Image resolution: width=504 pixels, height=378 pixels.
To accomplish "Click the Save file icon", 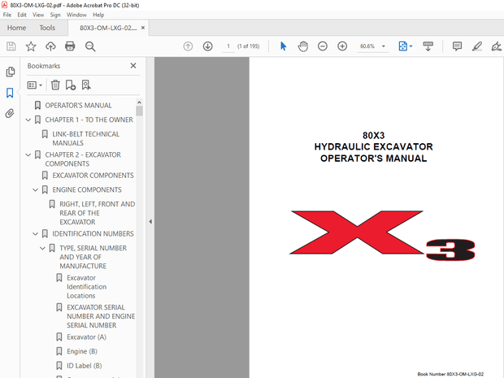I will click(x=11, y=46).
